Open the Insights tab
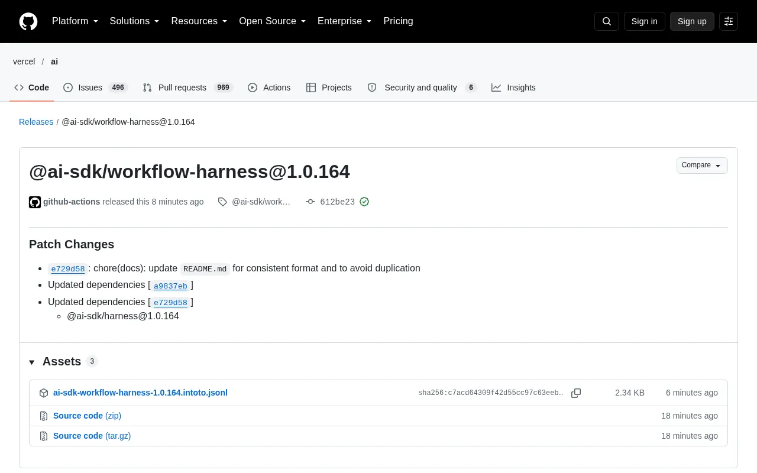The width and height of the screenshot is (757, 473). tap(513, 88)
